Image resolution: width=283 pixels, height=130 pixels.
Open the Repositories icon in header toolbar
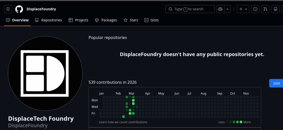(x=275, y=9)
